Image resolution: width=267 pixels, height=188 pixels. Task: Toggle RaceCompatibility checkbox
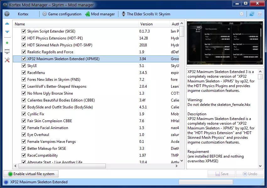(x=24, y=155)
